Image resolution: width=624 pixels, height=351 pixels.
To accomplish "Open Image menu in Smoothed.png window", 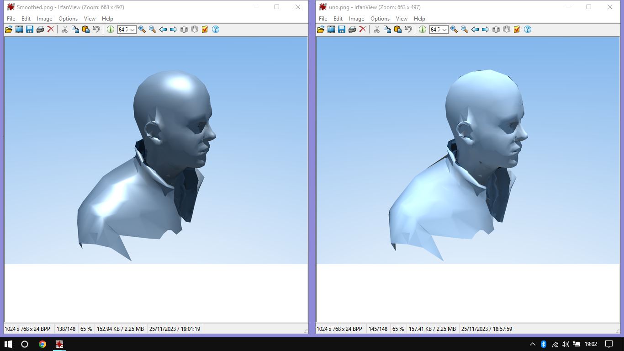I will point(44,19).
